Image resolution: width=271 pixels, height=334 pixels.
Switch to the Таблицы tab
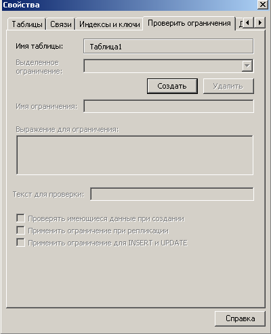(26, 24)
